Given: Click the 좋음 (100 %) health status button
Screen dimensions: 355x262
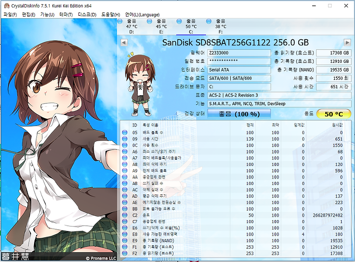Looking at the screenshot, I should (239, 114).
